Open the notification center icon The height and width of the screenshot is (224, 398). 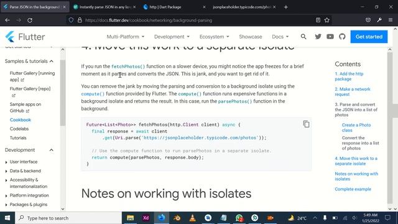(387, 218)
